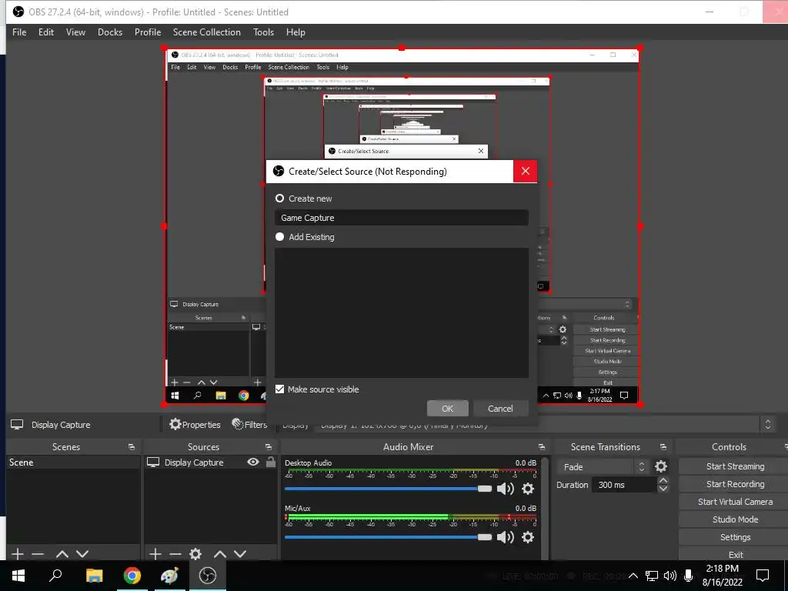This screenshot has width=788, height=591.
Task: Select the Add Existing radio button
Action: pyautogui.click(x=280, y=237)
